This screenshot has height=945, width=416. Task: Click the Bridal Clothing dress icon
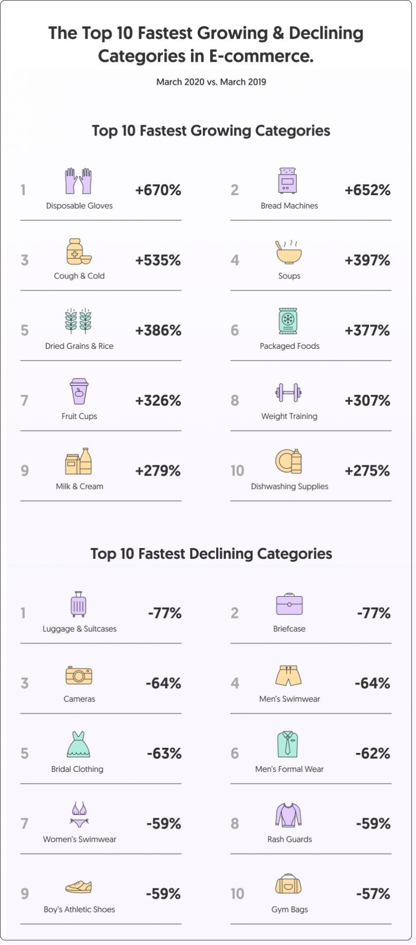coord(78,745)
